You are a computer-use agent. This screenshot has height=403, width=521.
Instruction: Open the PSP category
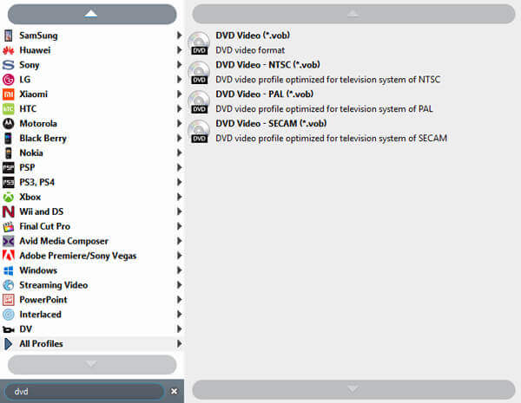coord(92,167)
